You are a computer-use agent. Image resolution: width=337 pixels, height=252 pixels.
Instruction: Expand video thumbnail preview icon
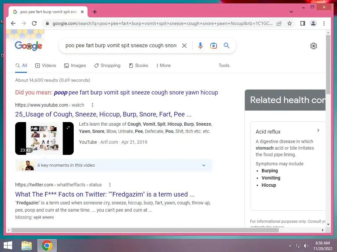[x=68, y=128]
